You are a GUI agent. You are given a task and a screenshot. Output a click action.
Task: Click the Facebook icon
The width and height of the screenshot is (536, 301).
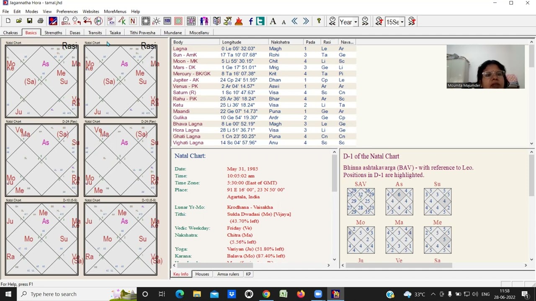pos(250,21)
